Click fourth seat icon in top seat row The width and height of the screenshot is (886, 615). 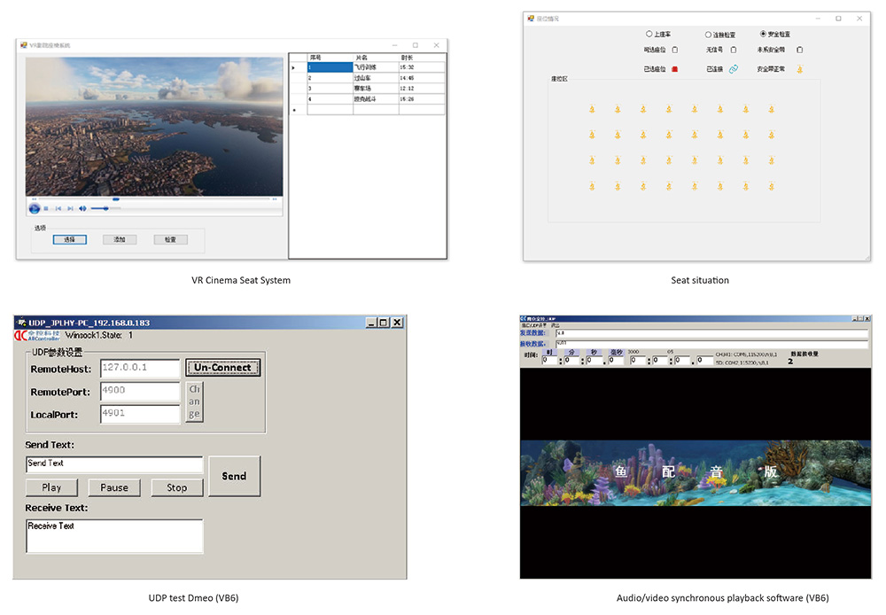click(x=669, y=109)
